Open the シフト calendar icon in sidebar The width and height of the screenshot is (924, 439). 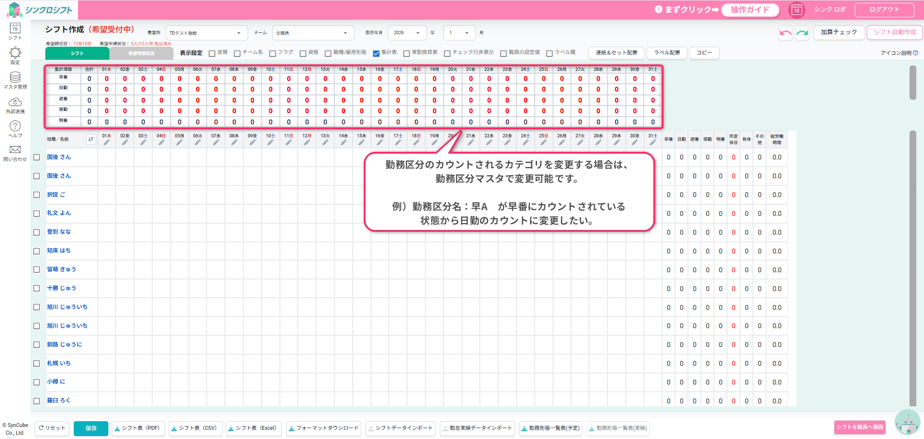click(15, 29)
